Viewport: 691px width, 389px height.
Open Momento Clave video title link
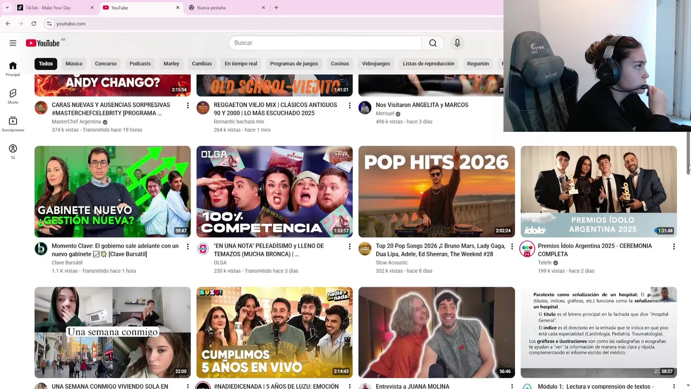coord(115,250)
